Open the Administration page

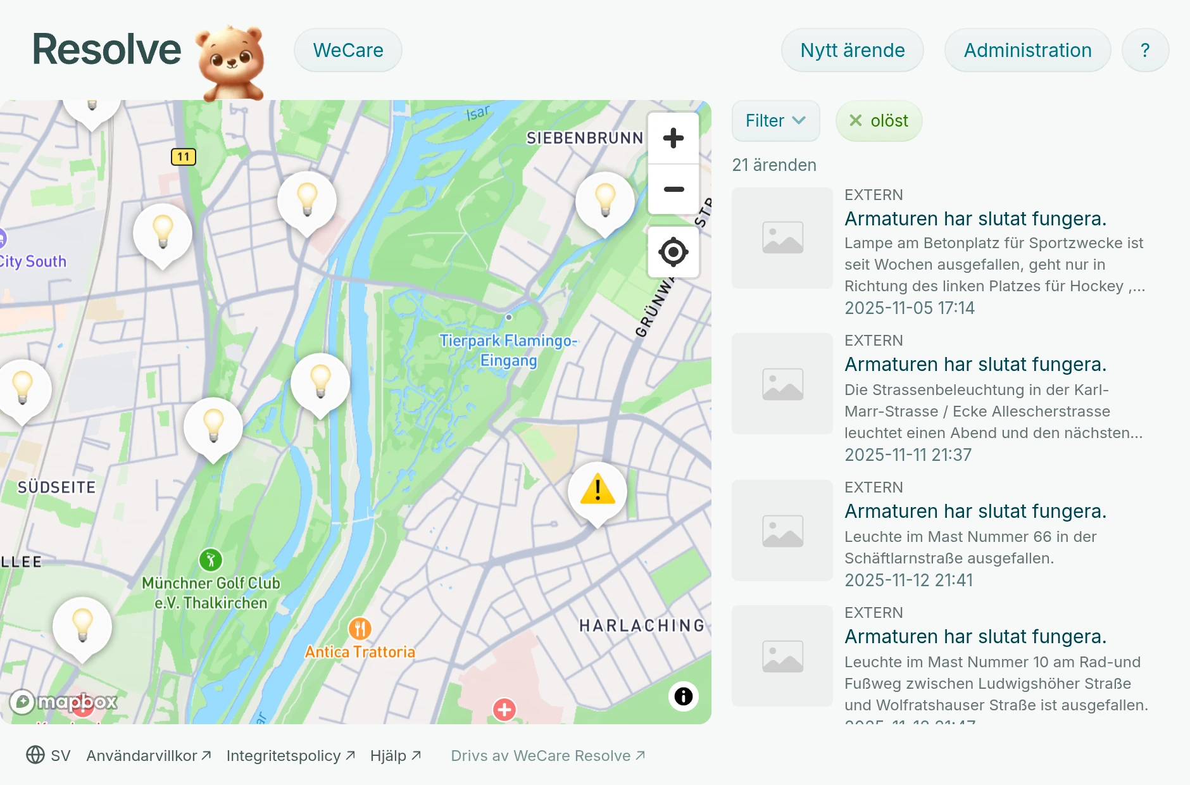pos(1028,50)
